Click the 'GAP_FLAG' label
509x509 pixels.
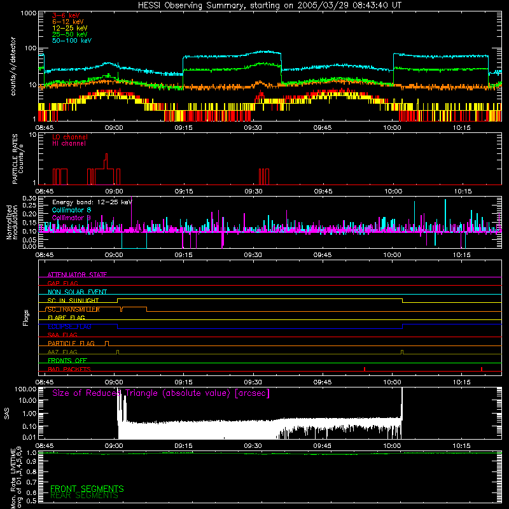62,283
